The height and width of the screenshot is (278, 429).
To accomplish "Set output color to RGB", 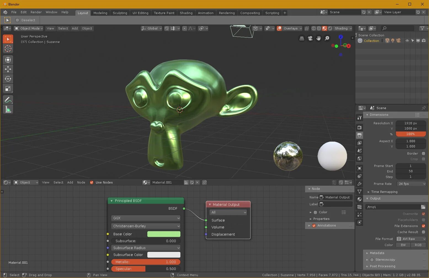I will [x=418, y=245].
